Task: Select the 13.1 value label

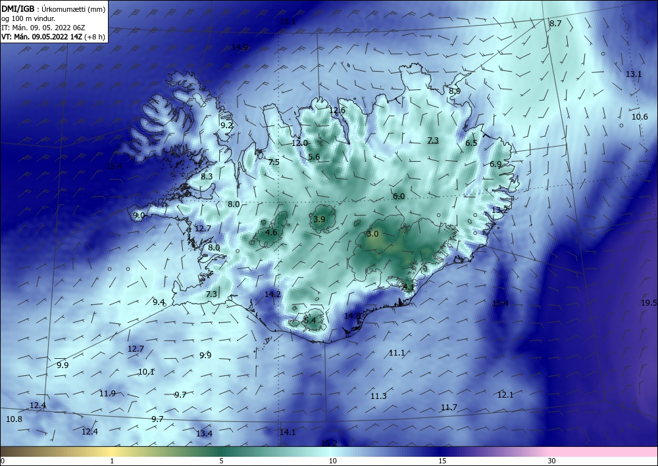Action: point(634,74)
